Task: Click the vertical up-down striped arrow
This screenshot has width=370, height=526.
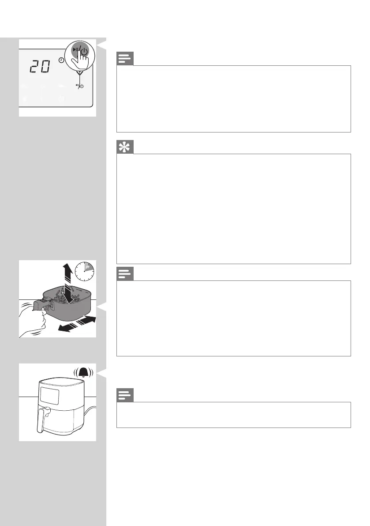Action: coord(69,283)
